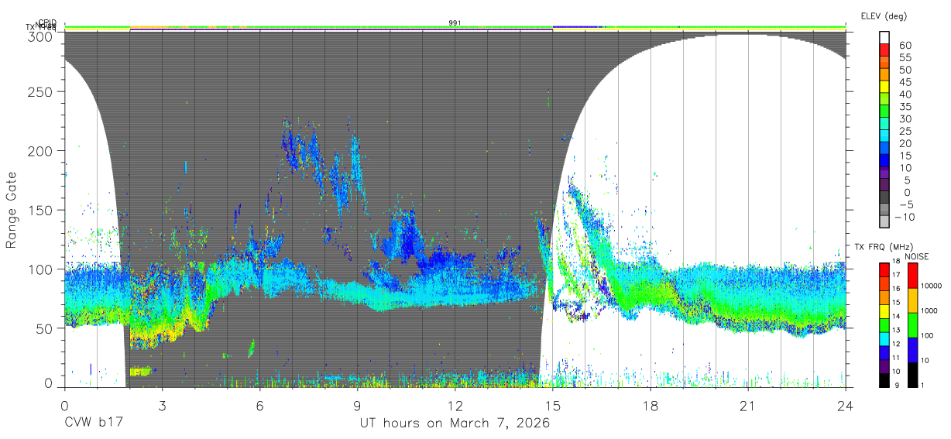Select the 250 tick label on Range Gate axis
The height and width of the screenshot is (439, 951).
pyautogui.click(x=42, y=91)
